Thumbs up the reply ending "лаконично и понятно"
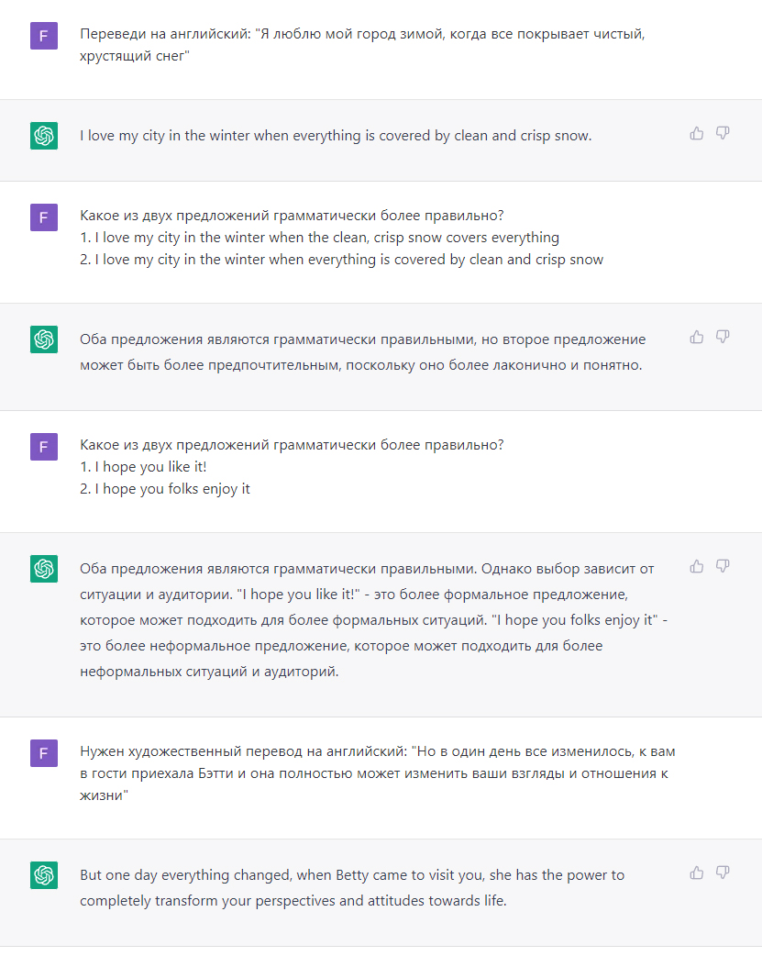762x956 pixels. pos(697,337)
